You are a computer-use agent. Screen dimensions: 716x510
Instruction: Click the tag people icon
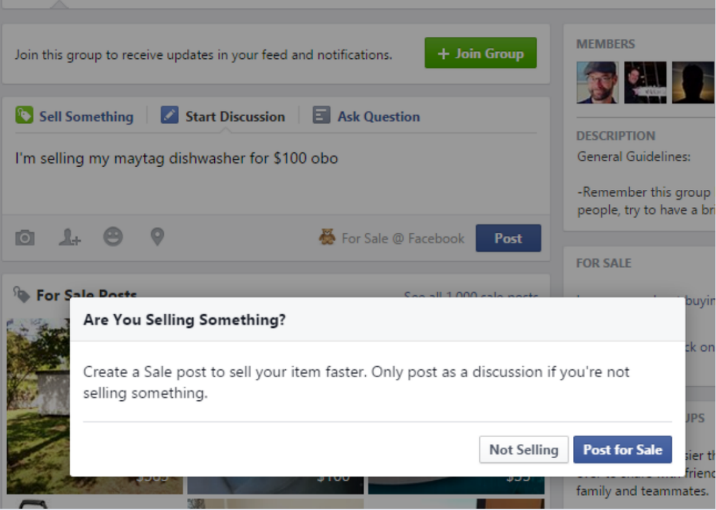click(69, 237)
